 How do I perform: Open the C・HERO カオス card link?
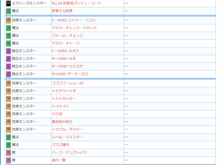(x=65, y=51)
